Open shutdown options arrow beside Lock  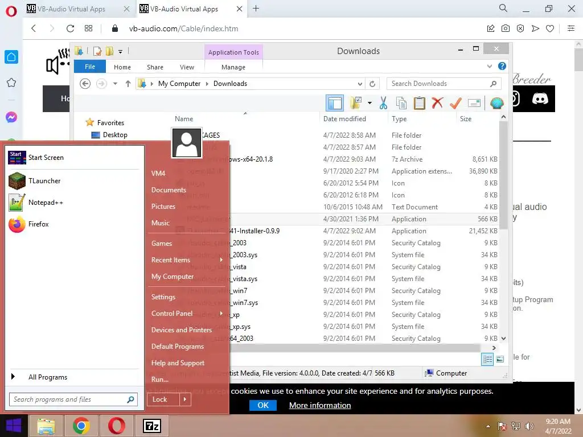(x=185, y=399)
